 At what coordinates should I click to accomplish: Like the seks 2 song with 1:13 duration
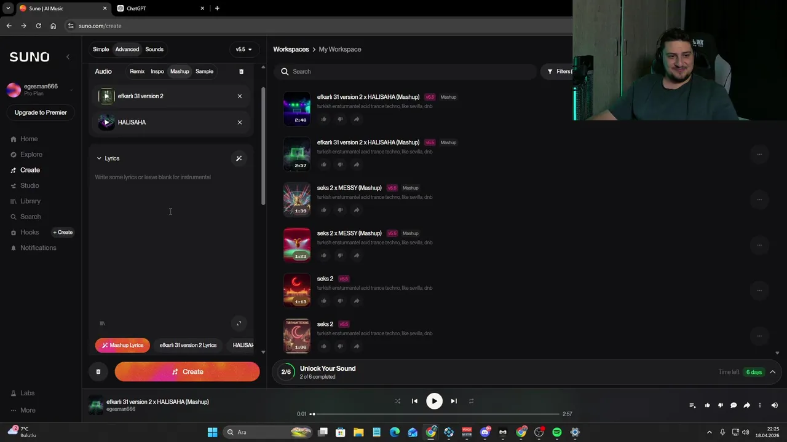coord(324,301)
